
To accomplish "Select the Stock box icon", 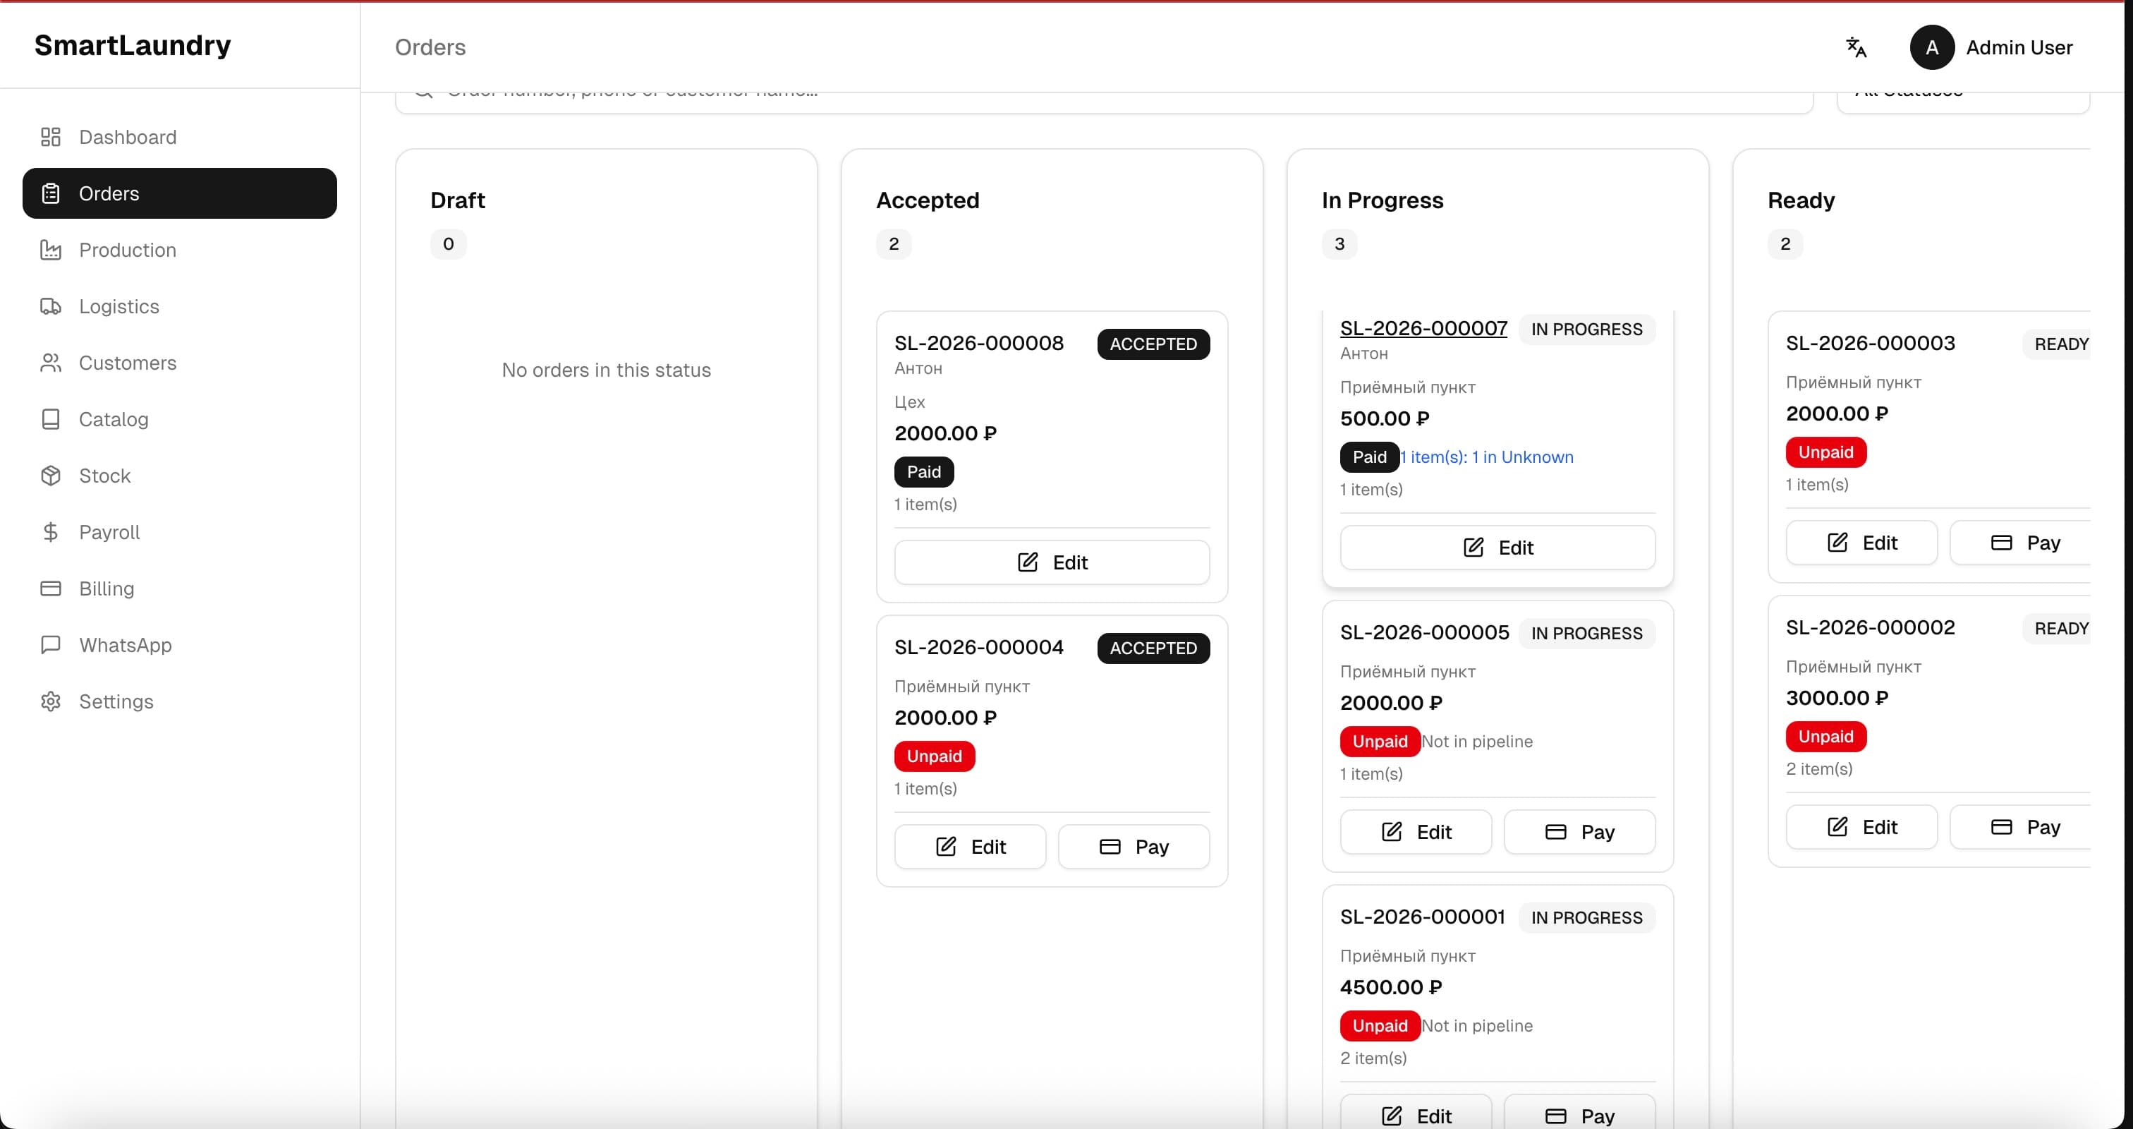I will [x=51, y=476].
